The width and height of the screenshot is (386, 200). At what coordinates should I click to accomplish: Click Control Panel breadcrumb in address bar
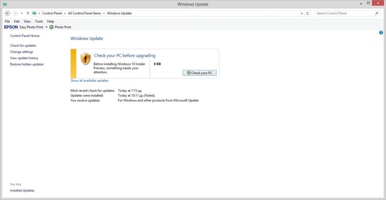(52, 13)
